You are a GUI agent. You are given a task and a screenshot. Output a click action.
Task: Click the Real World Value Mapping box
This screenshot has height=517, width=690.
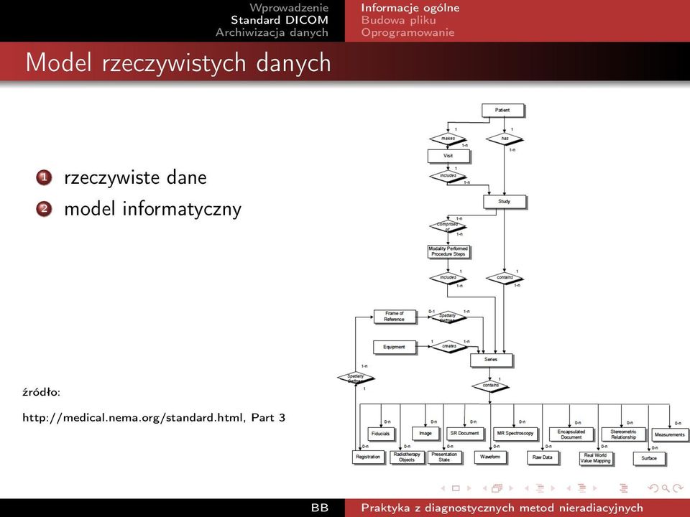(596, 458)
